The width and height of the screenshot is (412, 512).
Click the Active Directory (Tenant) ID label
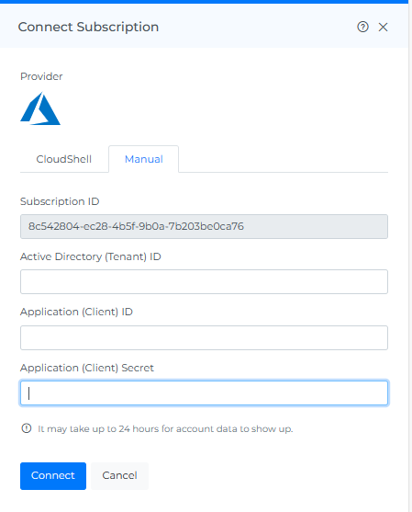pos(91,256)
